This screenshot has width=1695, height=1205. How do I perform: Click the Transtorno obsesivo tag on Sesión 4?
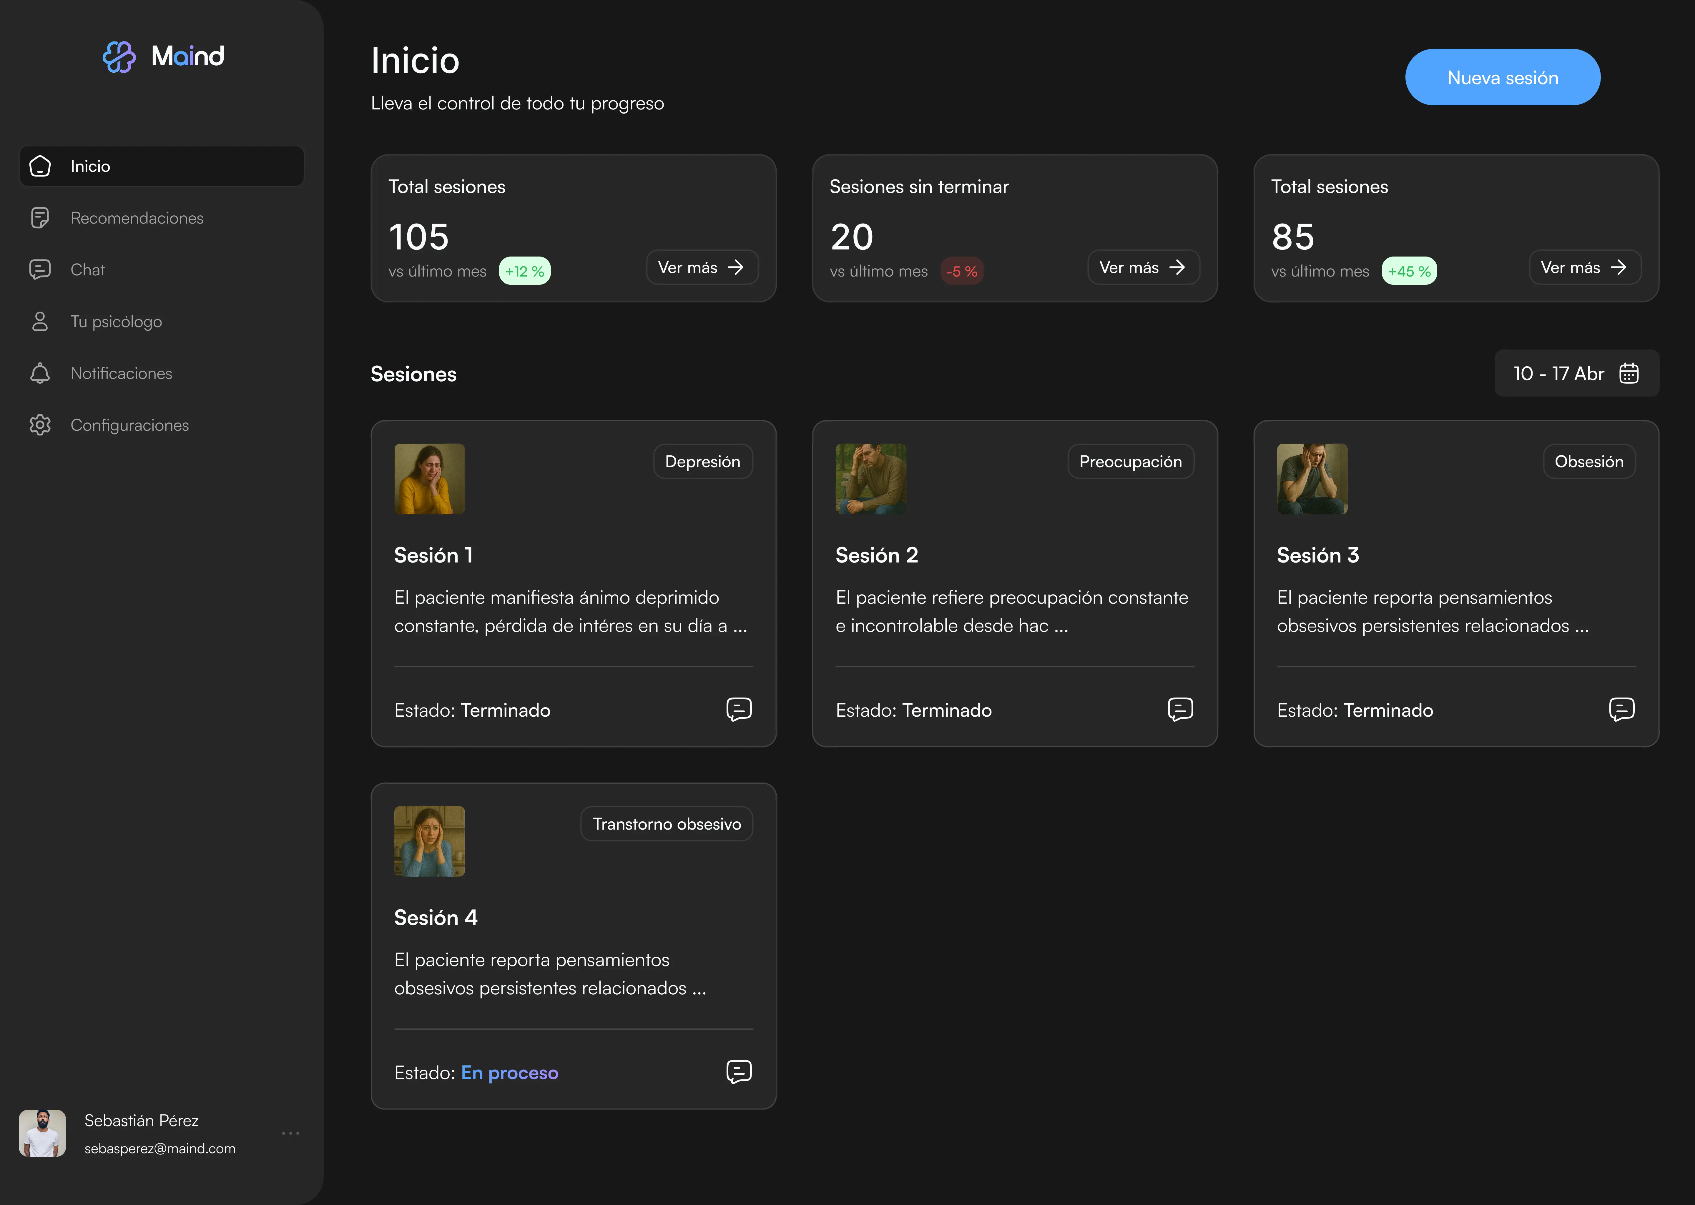point(667,824)
